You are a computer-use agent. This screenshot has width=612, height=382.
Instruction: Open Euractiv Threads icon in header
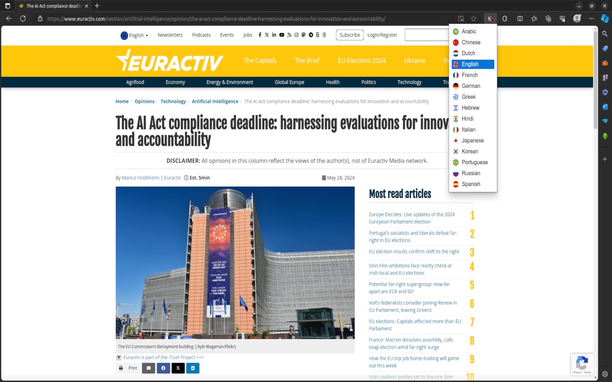point(324,35)
